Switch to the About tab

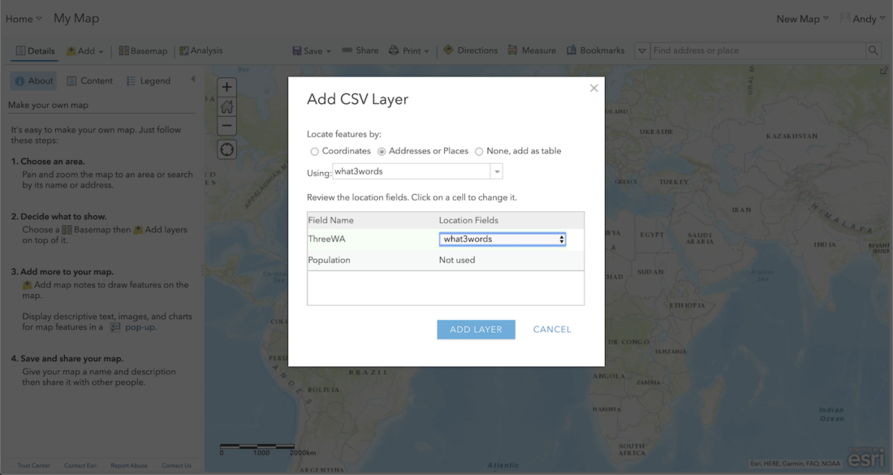[x=33, y=81]
